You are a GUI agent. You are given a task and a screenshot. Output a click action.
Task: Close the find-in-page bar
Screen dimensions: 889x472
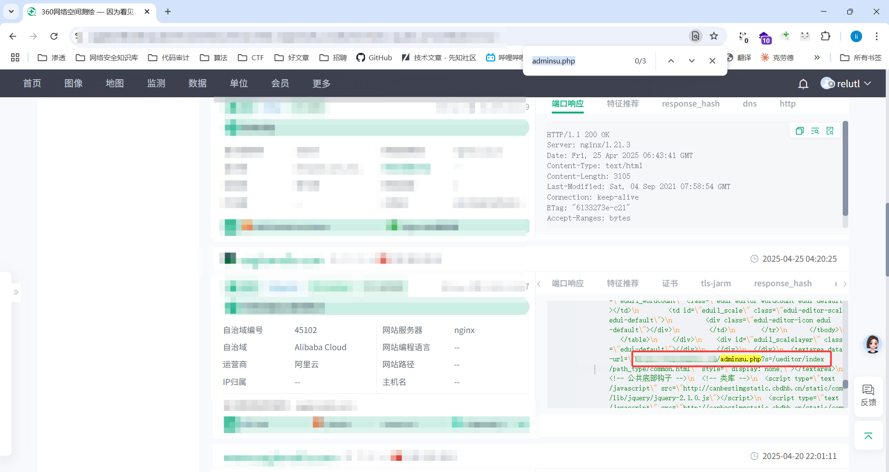712,61
